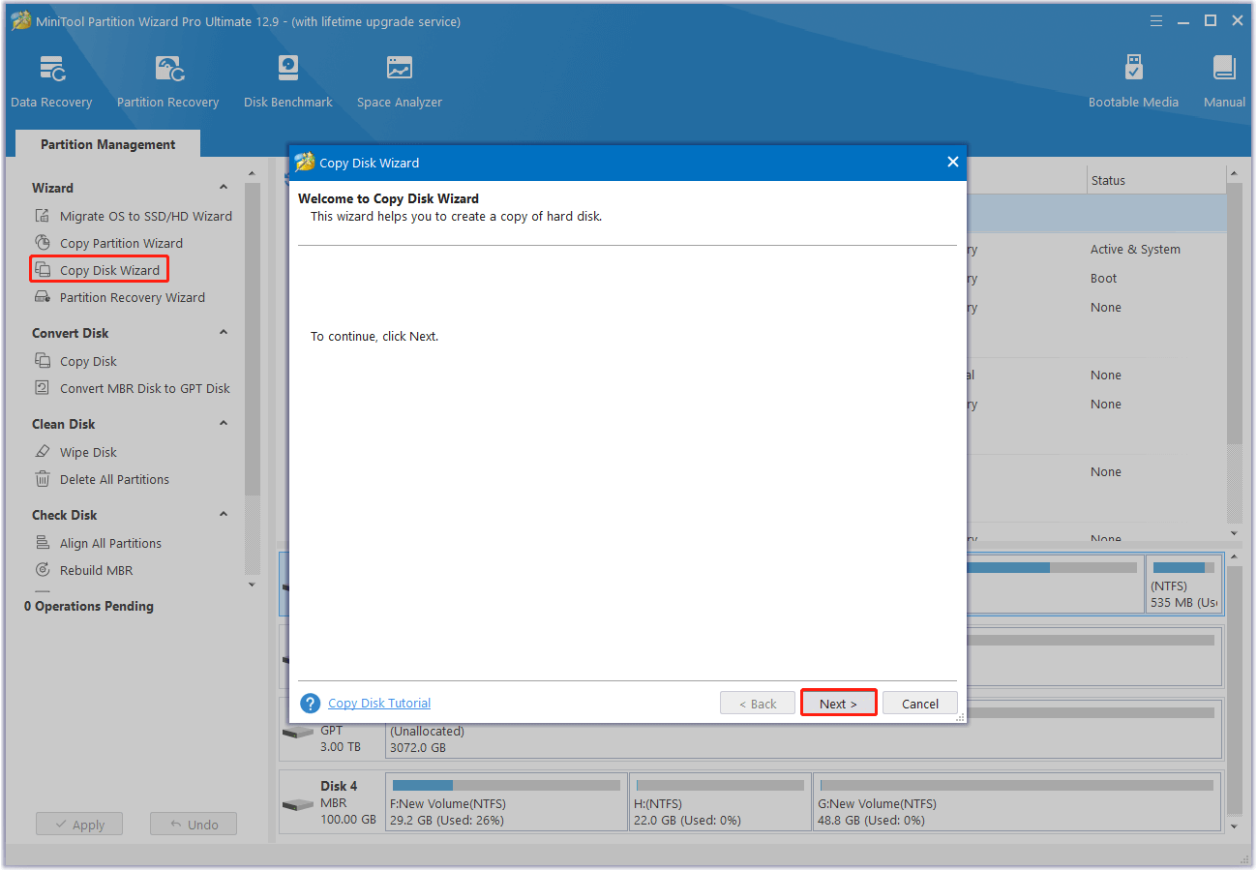Viewport: 1257px width, 871px height.
Task: Click the '0 Operations Pending' text
Action: tap(89, 606)
